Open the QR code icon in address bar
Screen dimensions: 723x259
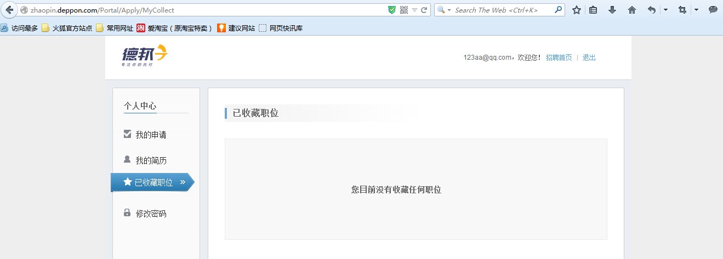pos(404,10)
